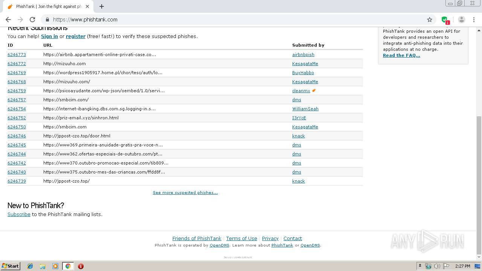Screen dimensions: 482x271
Task: Open Action Center flag icon
Action: pyautogui.click(x=446, y=266)
